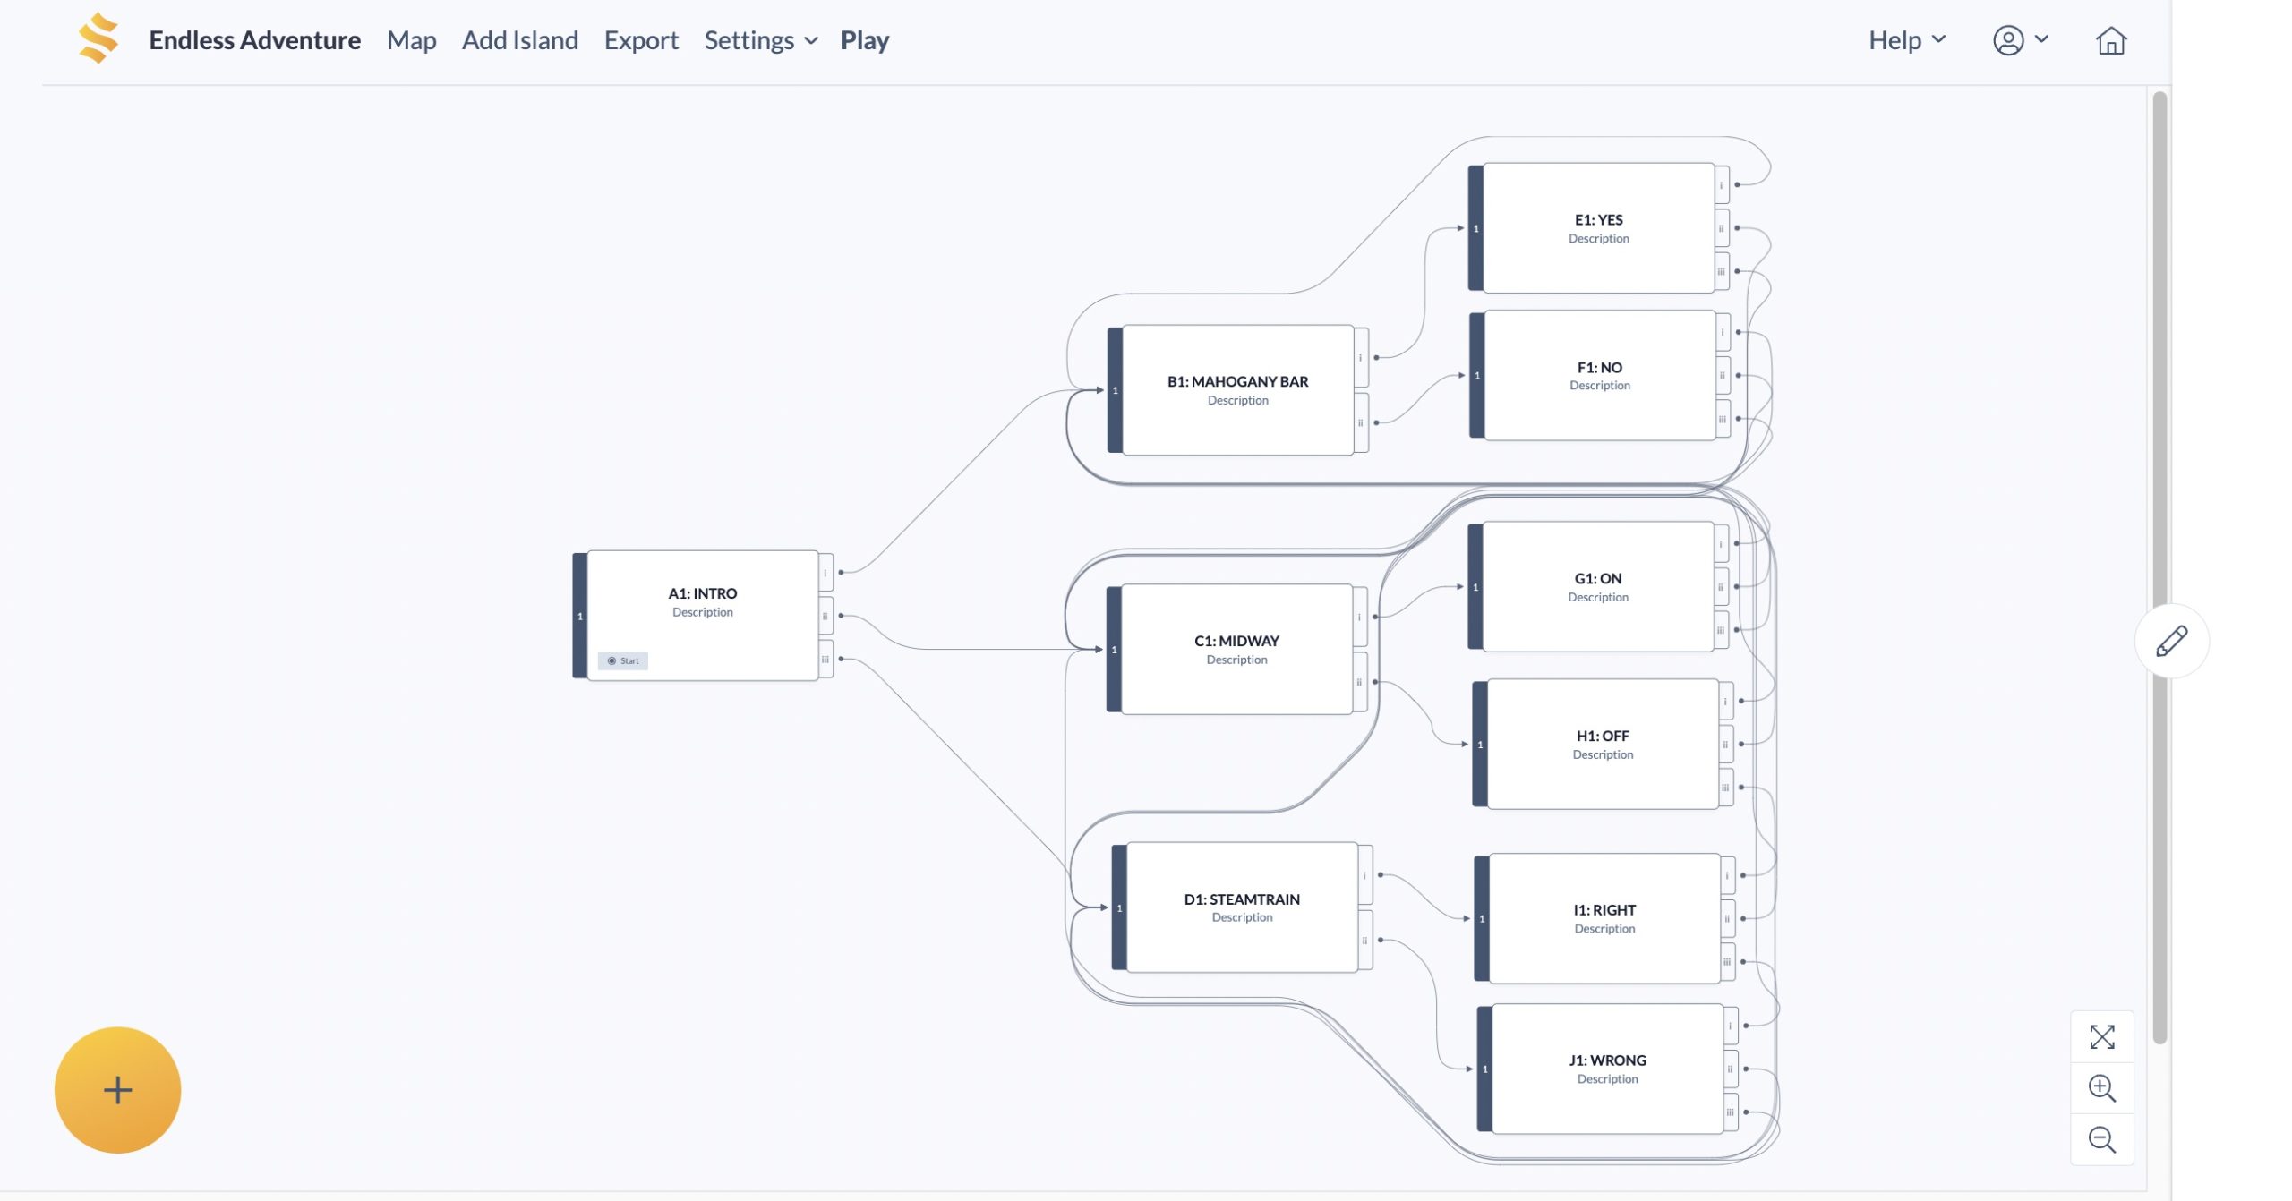The image size is (2292, 1201).
Task: Select the Start radio on A1: INTRO
Action: [612, 660]
